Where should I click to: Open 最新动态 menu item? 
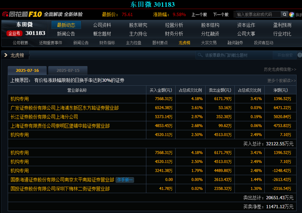(66, 25)
